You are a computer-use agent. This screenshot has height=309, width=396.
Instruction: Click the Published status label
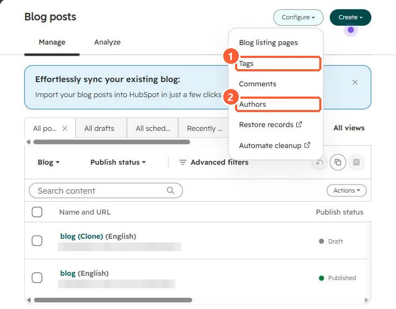pos(342,278)
